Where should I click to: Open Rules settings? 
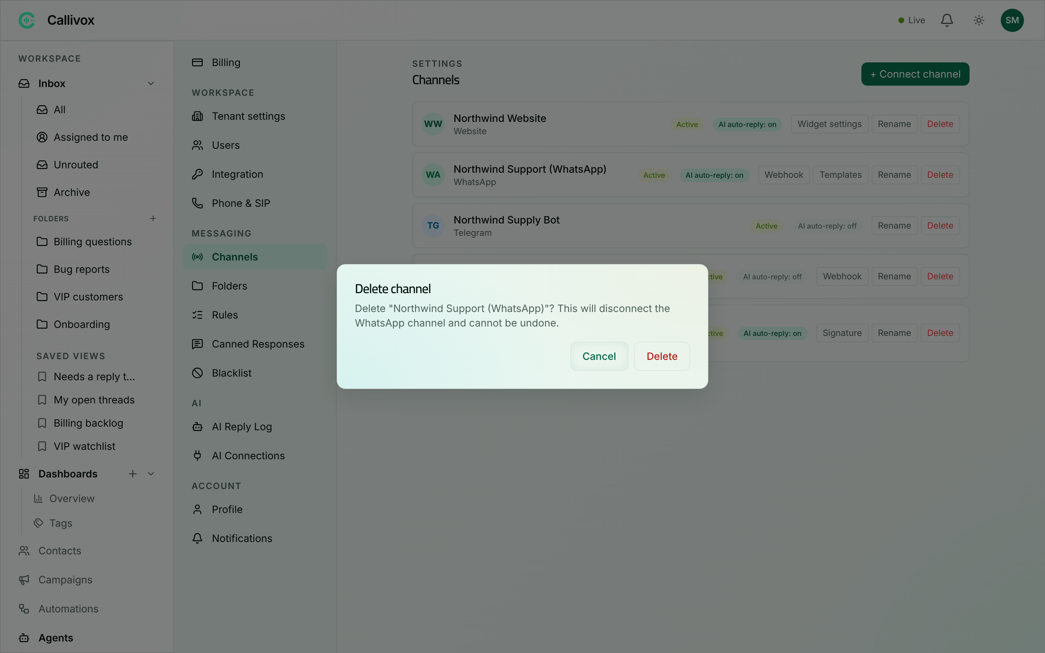click(x=255, y=315)
